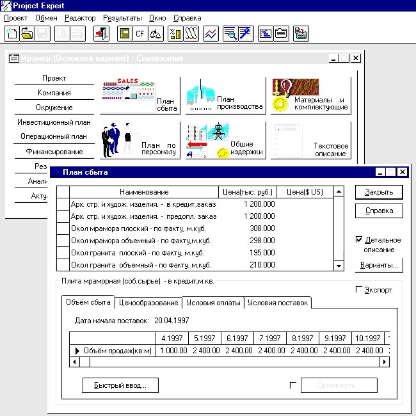The height and width of the screenshot is (416, 416).
Task: Click the Справка button in dialog
Action: click(379, 211)
